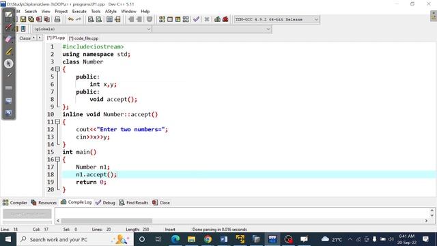This screenshot has width=437, height=246.
Task: Open the TDM-GCC compiler selection dropdown
Action: 316,20
